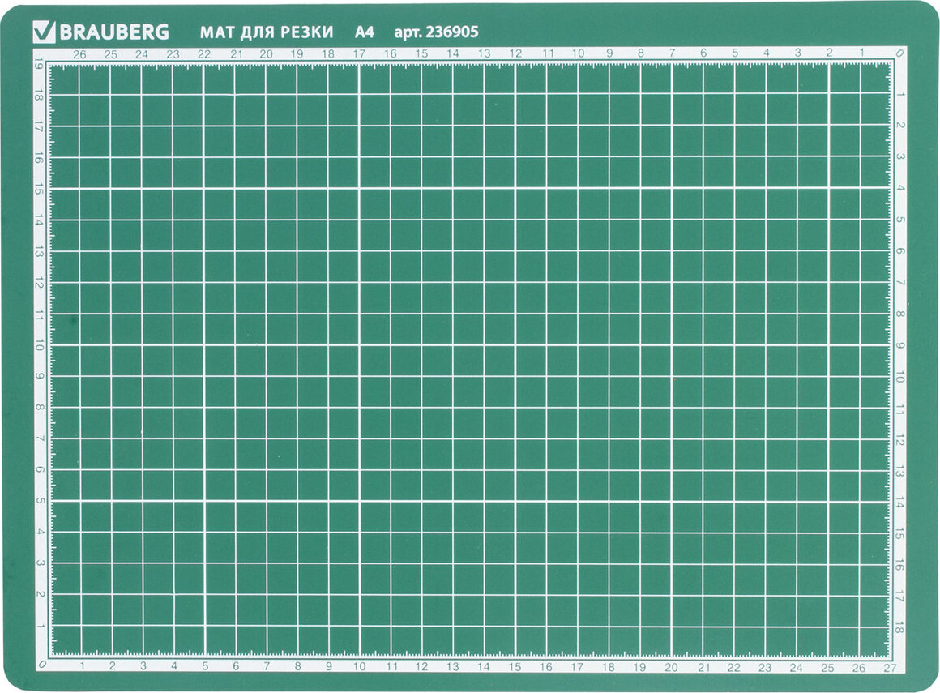Click the 'A4' size label
The width and height of the screenshot is (940, 693).
click(365, 32)
